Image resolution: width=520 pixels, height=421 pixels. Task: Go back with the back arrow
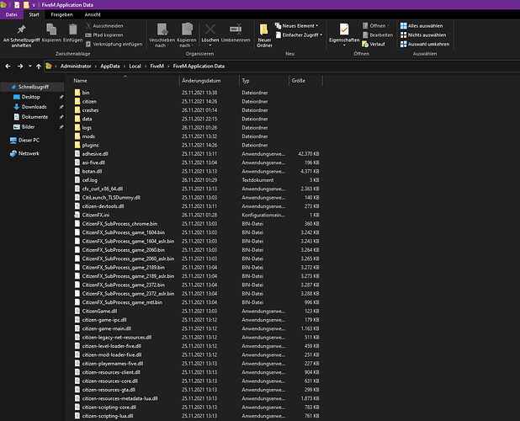click(8, 67)
